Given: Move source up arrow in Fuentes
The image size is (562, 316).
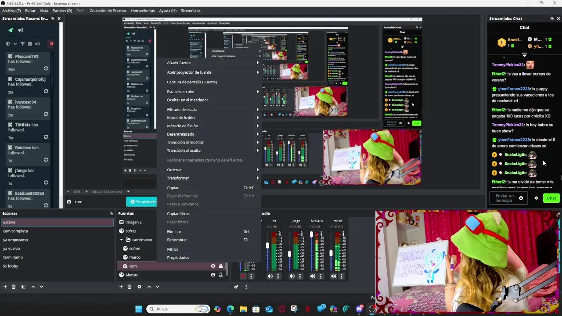Looking at the screenshot, I should 149,287.
